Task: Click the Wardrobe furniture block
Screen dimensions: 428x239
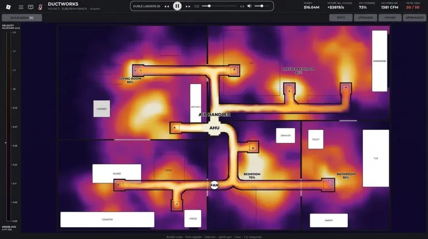Action: (380, 61)
